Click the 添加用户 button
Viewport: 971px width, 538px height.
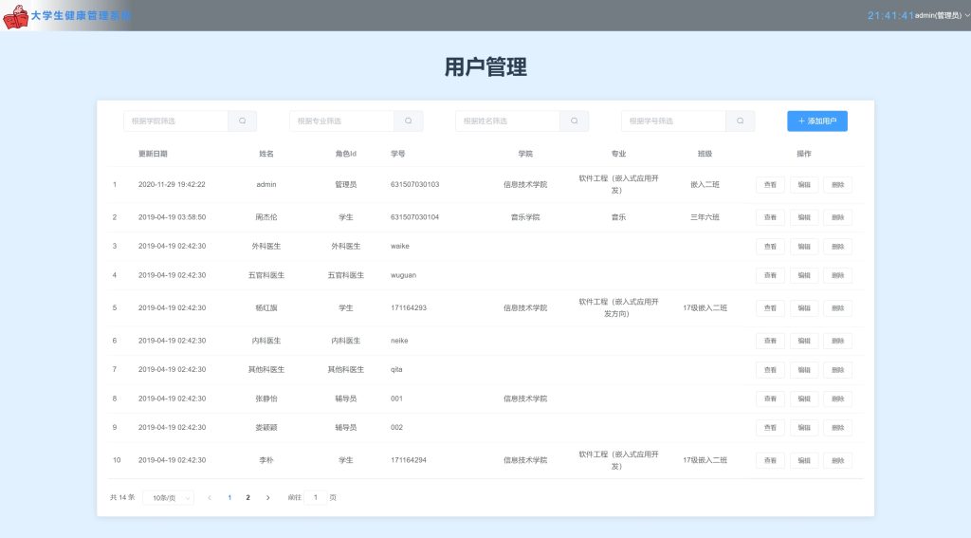817,121
